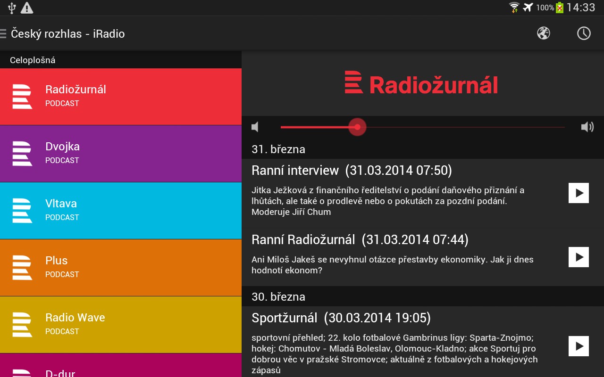This screenshot has width=604, height=377.
Task: Tap the battery status icon
Action: [x=560, y=8]
